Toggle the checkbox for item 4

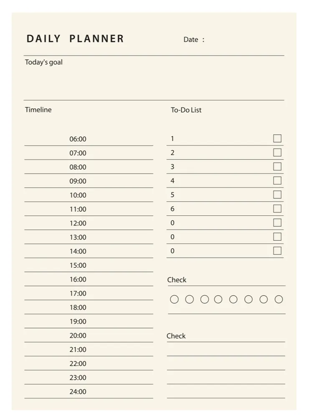[277, 181]
